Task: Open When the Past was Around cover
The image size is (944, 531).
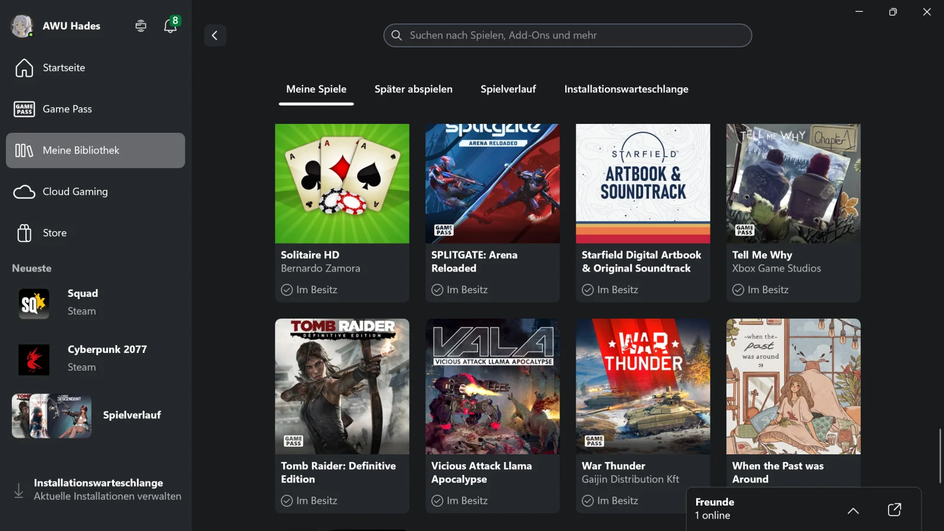Action: (x=794, y=386)
